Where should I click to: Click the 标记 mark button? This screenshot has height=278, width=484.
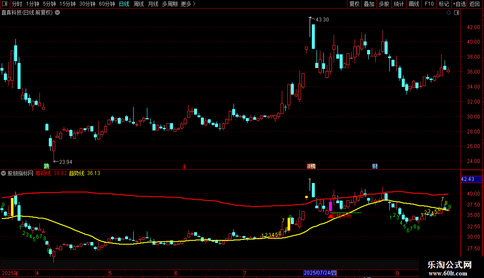444,4
